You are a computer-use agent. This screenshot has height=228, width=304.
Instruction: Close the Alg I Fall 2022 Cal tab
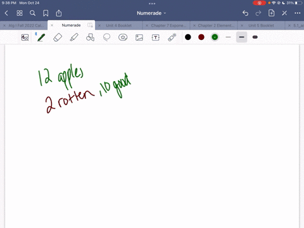4,25
